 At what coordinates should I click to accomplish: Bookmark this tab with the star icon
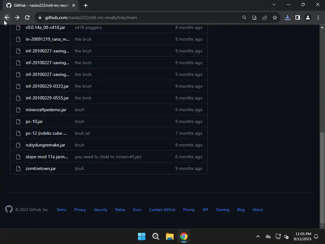tap(275, 18)
